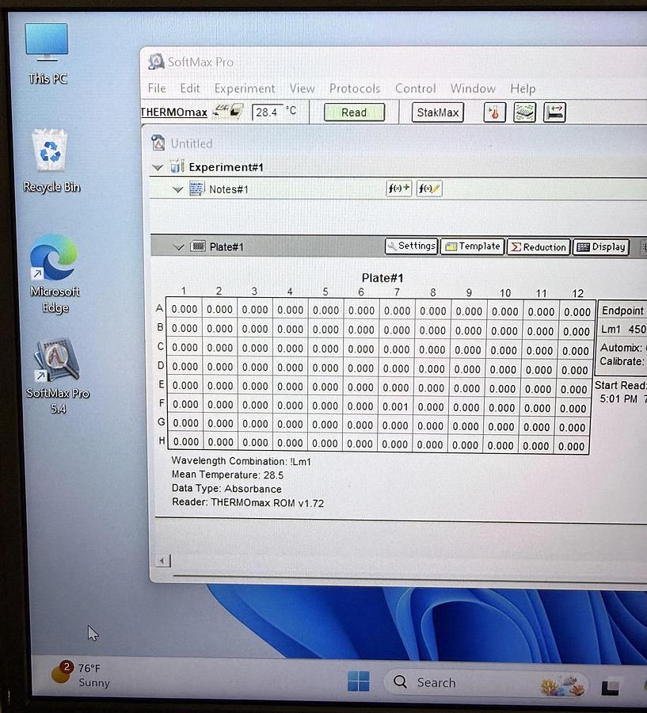Viewport: 647px width, 713px height.
Task: Open the Experiment menu
Action: tap(245, 88)
